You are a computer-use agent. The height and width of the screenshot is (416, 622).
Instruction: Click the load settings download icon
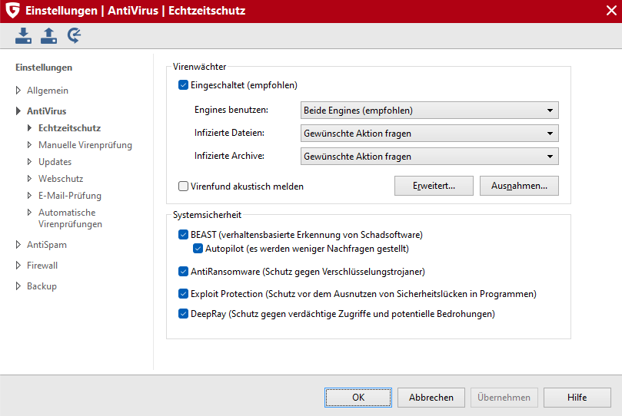click(23, 35)
